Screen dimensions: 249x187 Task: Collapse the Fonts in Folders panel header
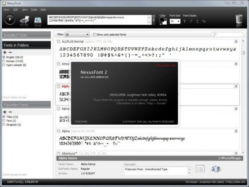[27, 45]
